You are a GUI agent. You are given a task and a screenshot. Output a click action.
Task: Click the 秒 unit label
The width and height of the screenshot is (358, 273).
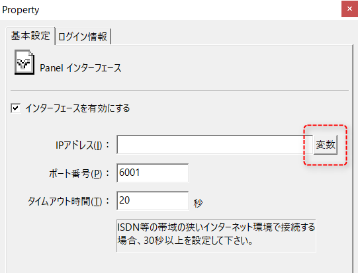coord(198,203)
